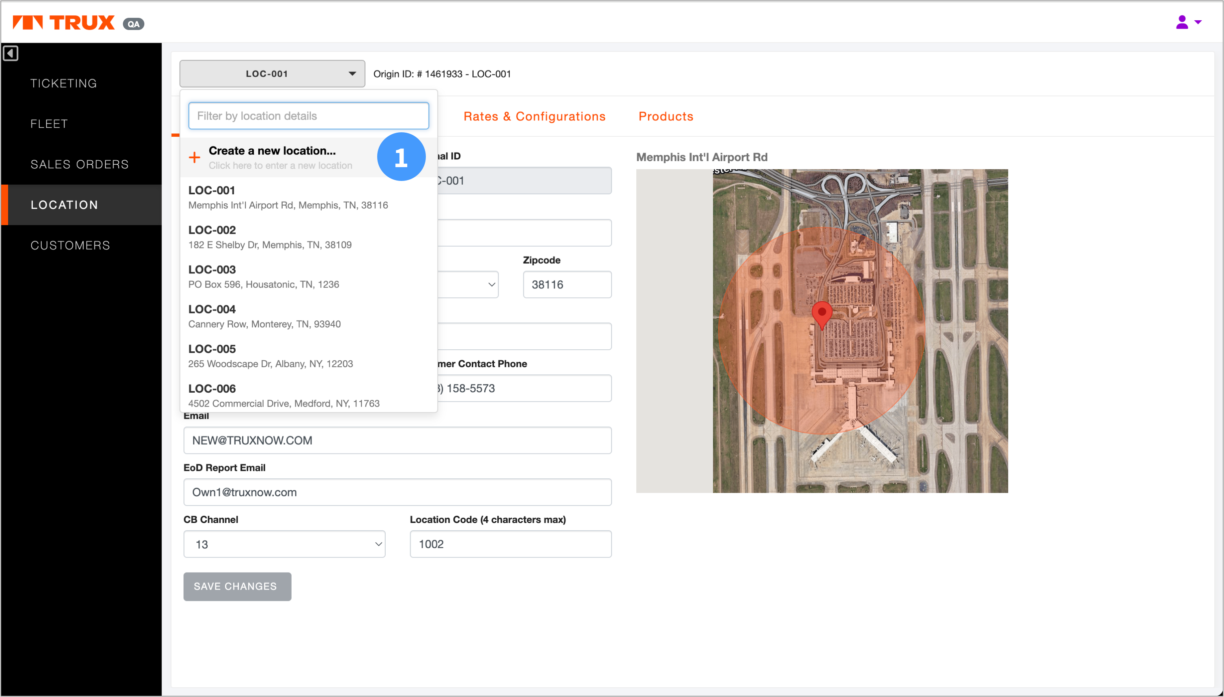Select LOC-003 PO Box 596 Housatonic
The image size is (1224, 697).
[x=309, y=277]
